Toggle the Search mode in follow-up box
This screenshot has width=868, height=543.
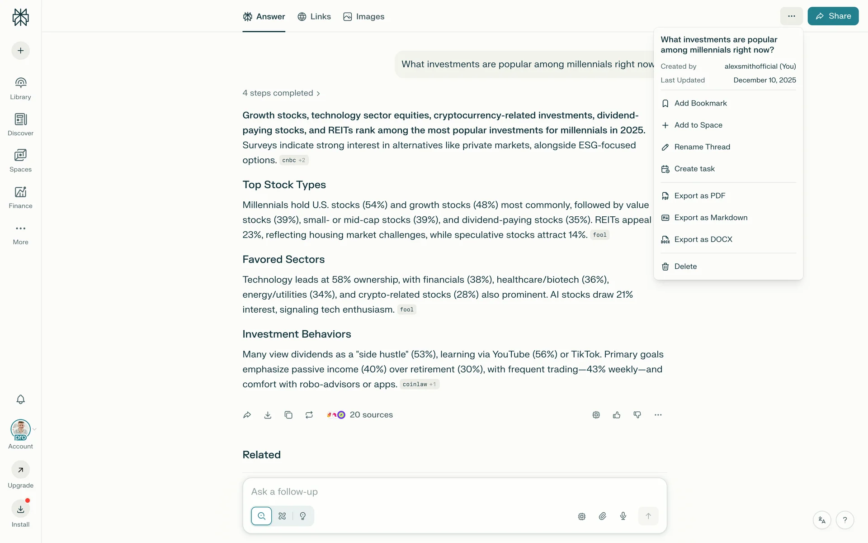pos(261,516)
